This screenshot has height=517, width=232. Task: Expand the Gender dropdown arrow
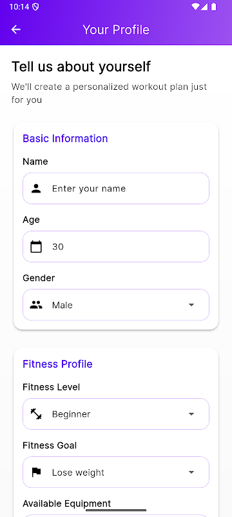191,305
